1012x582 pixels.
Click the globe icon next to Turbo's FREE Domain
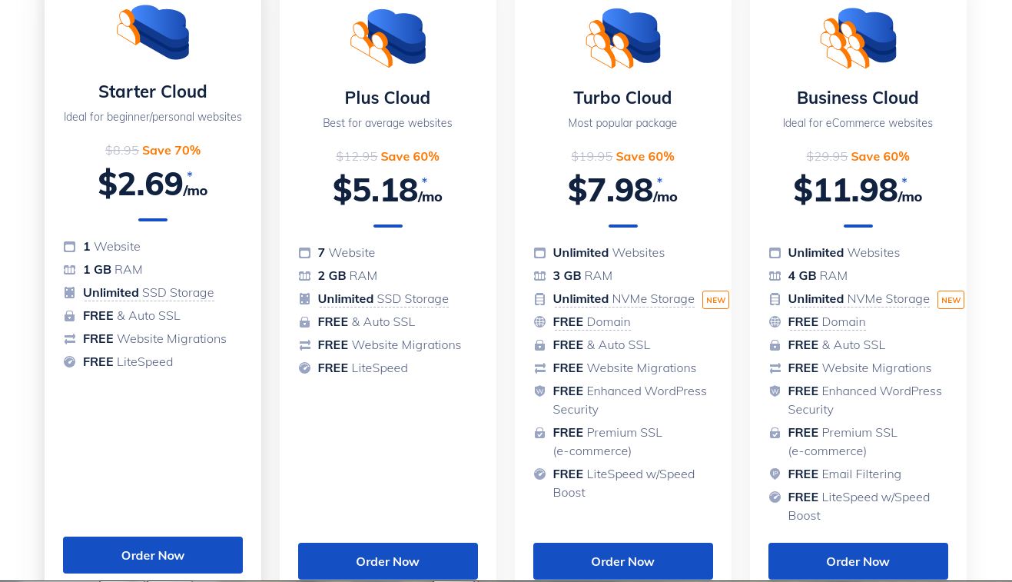click(x=539, y=322)
